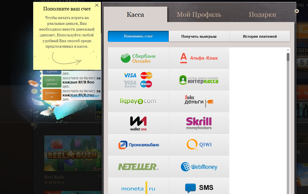Pick Visa/MasterCard card payment
This screenshot has height=194, width=308.
(138, 80)
